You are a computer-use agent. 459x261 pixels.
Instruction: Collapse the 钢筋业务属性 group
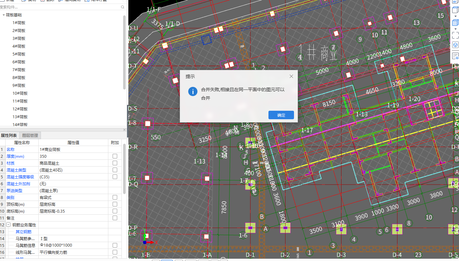pos(8,225)
